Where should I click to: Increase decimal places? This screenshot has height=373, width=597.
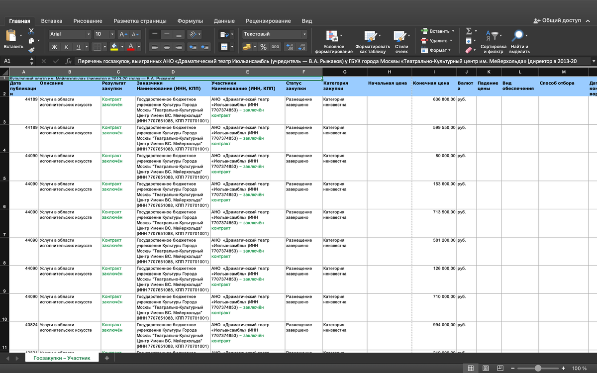[291, 47]
